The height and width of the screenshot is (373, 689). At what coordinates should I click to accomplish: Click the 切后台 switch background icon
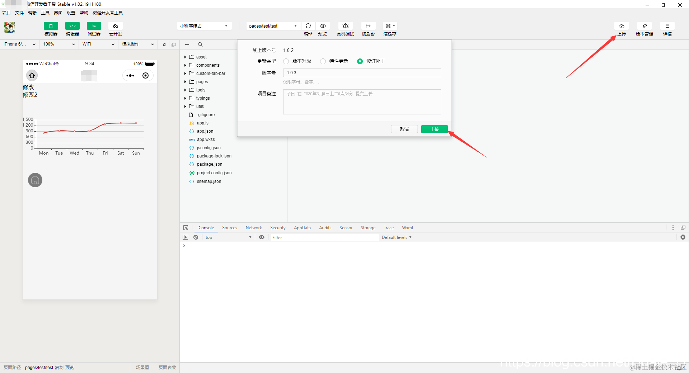click(368, 26)
